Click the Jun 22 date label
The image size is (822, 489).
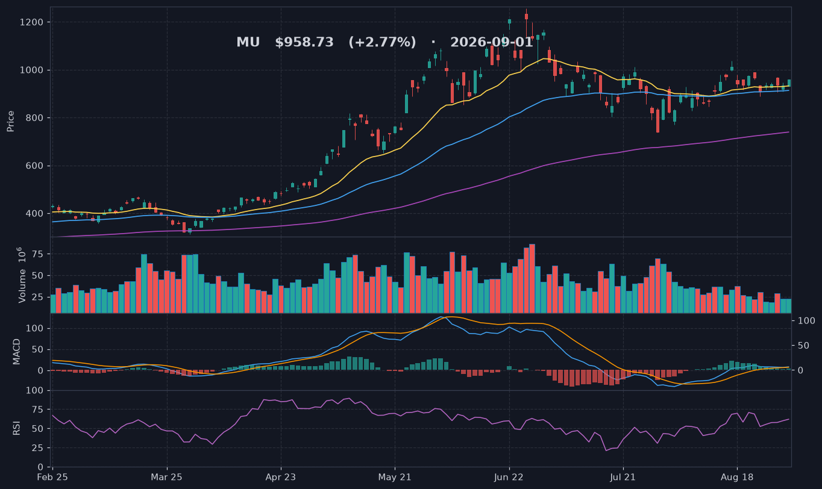509,477
